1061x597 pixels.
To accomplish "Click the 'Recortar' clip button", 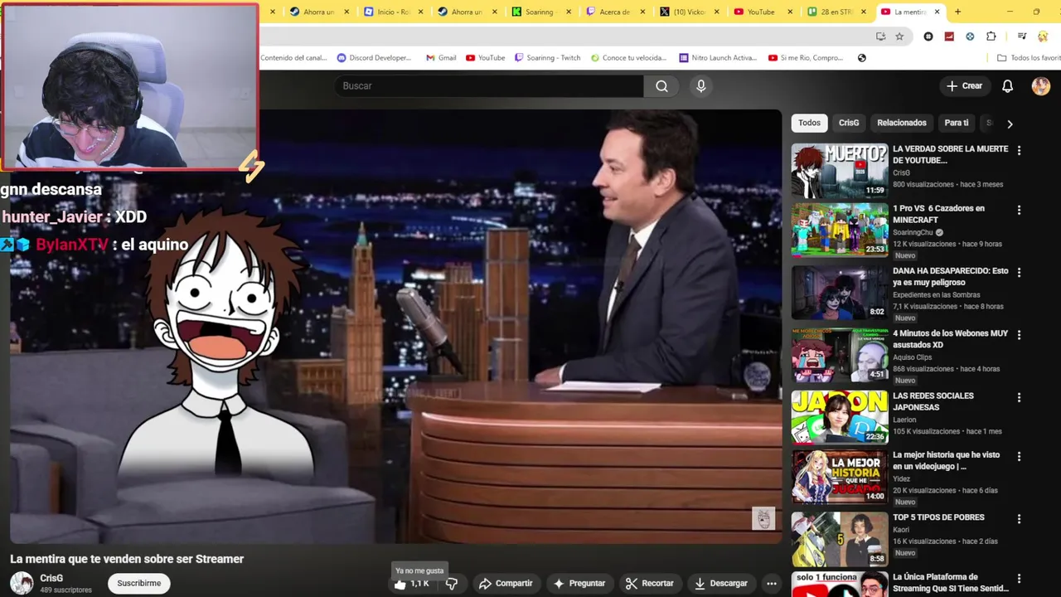I will [x=650, y=584].
